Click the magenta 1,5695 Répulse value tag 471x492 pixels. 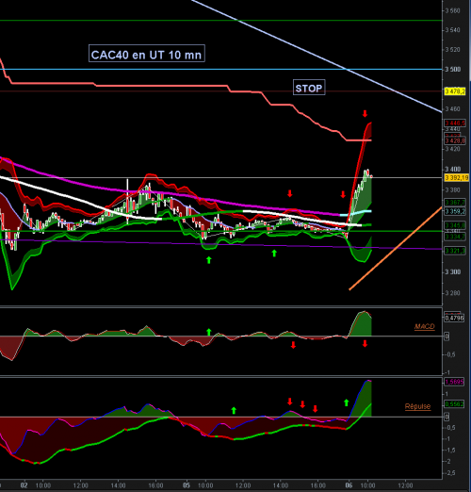click(454, 382)
